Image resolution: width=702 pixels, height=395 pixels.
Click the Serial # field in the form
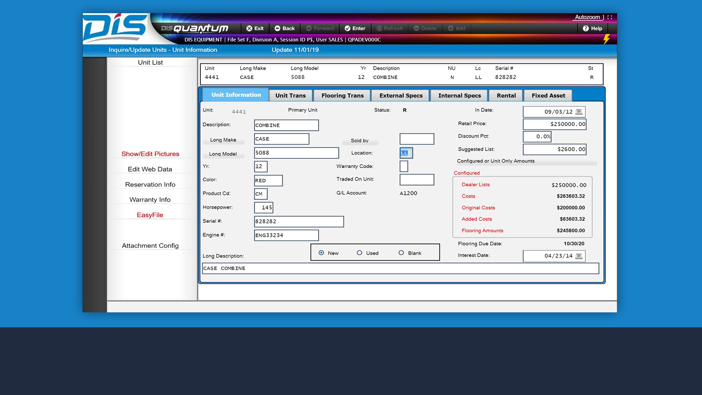point(299,221)
